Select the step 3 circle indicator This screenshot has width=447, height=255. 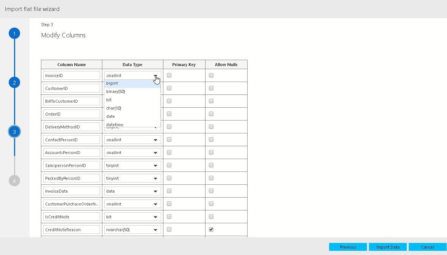[x=14, y=132]
